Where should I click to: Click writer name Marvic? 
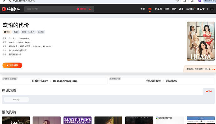12,42
